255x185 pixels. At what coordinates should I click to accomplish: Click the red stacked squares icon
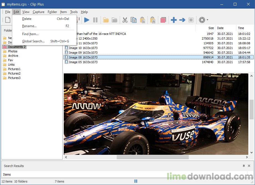click(163, 20)
